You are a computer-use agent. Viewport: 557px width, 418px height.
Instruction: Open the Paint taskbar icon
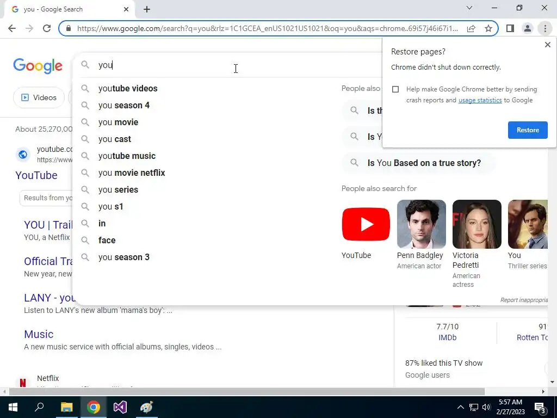[147, 407]
